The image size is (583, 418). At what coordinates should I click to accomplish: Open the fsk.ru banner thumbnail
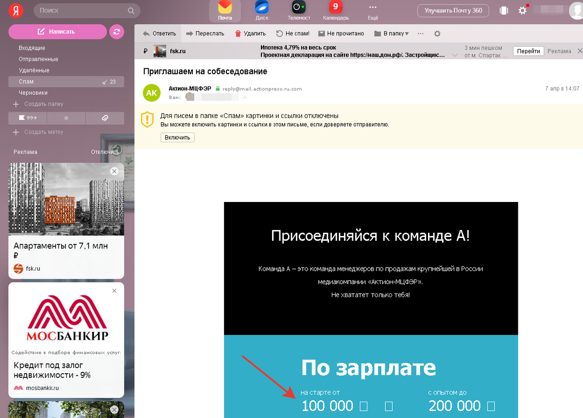tap(160, 51)
